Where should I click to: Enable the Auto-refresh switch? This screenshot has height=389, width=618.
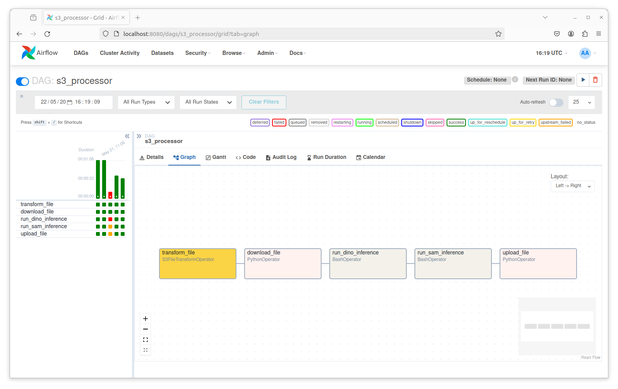tap(556, 102)
